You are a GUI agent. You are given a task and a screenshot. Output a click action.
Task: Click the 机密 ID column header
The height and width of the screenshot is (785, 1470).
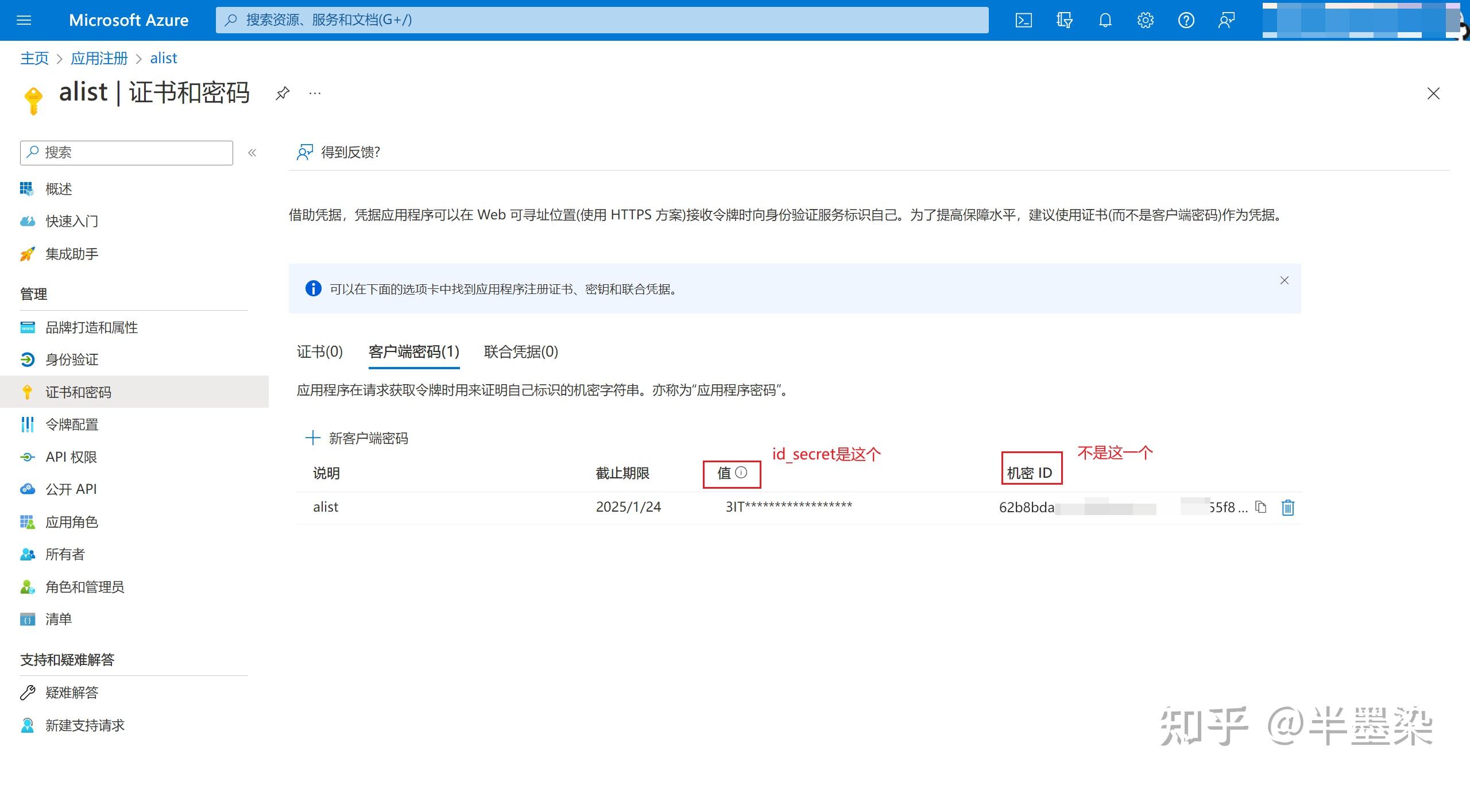coord(1030,473)
